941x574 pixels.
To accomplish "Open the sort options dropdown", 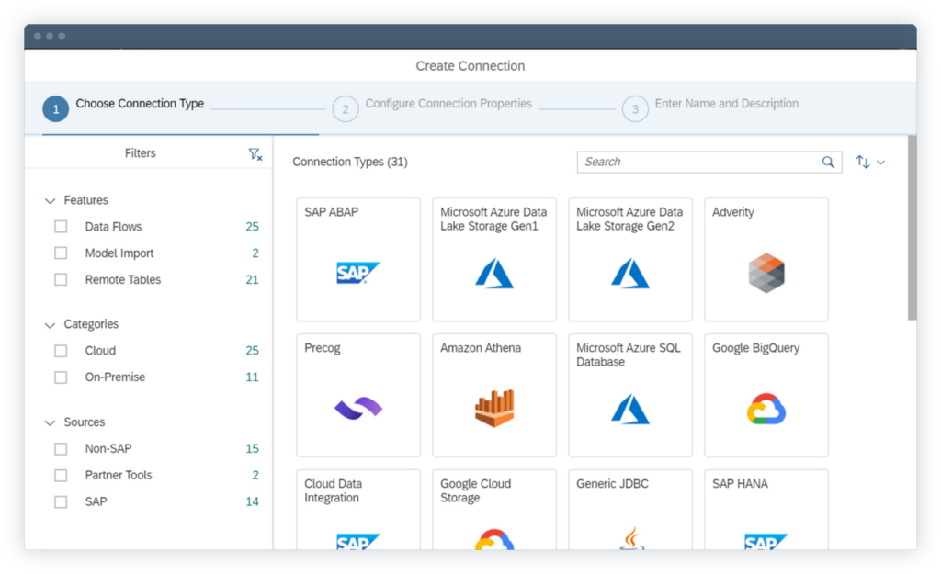I will point(869,161).
